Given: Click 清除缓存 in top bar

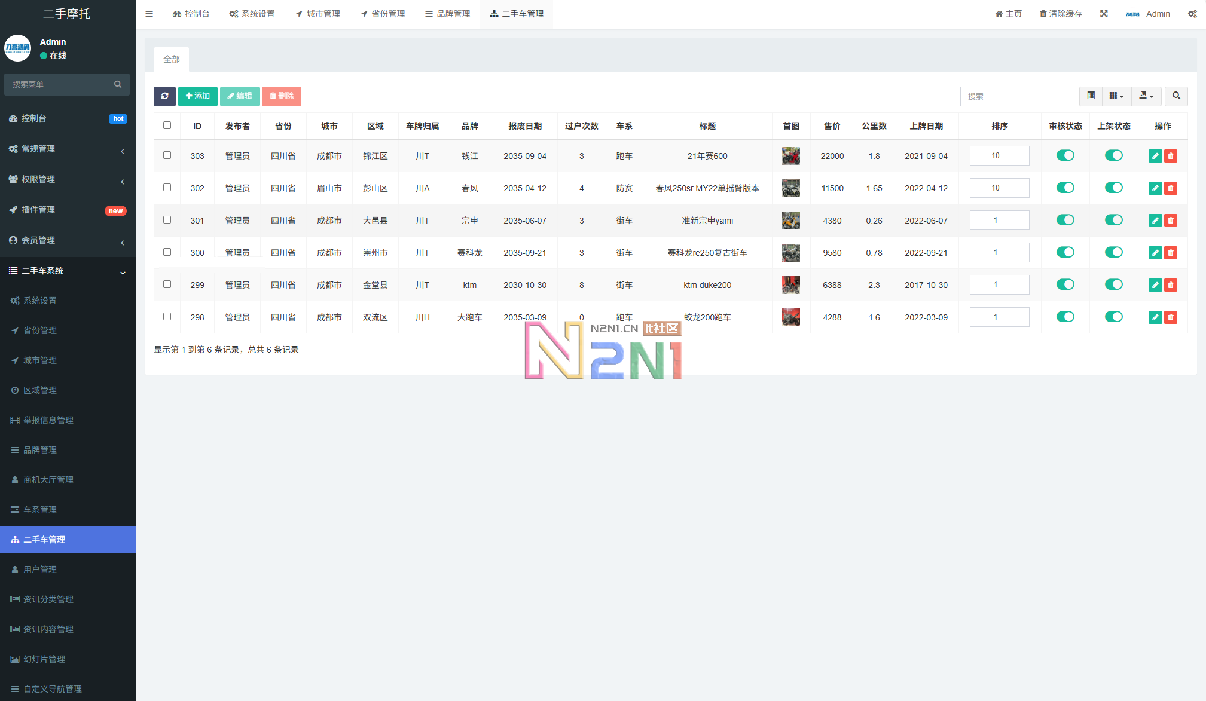Looking at the screenshot, I should 1061,14.
